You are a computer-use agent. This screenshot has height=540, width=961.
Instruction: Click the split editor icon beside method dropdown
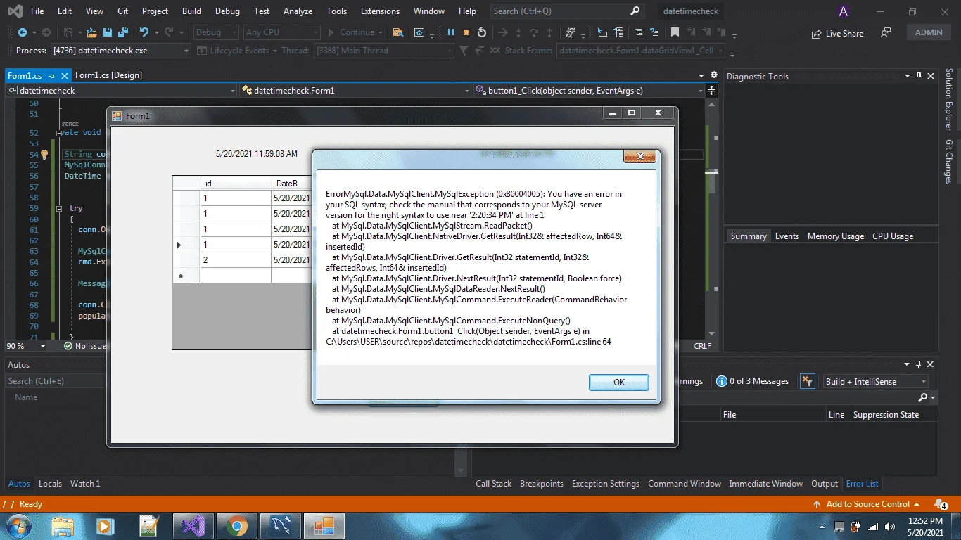click(711, 90)
